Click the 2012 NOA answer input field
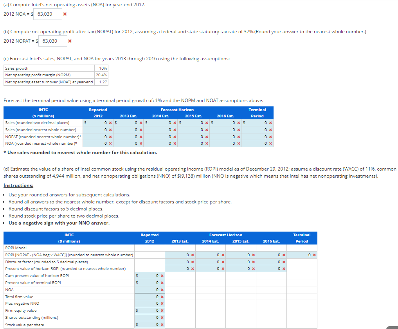This screenshot has height=329, width=398. click(x=48, y=14)
